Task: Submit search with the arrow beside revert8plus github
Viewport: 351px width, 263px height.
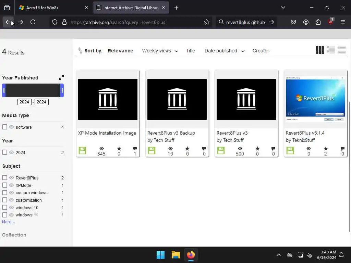Action: 271,22
